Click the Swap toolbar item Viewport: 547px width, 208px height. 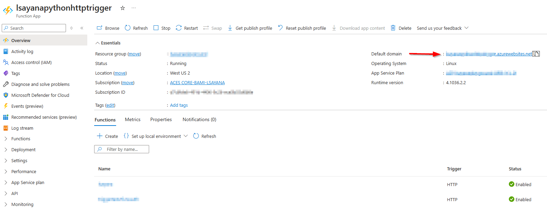(x=212, y=28)
